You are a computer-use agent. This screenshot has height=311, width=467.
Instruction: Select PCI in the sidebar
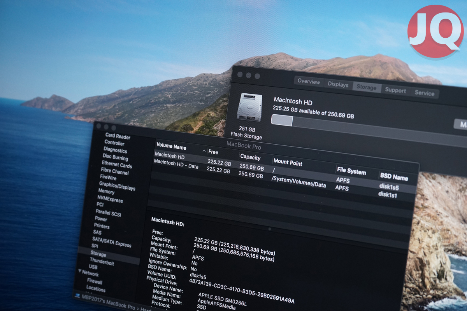click(x=100, y=204)
